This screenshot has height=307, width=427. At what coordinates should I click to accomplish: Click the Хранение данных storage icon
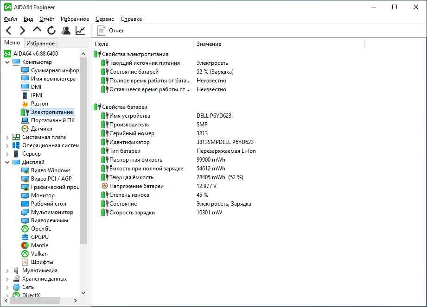16,279
